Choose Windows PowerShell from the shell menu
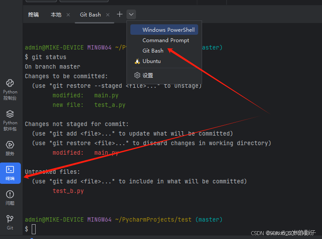 [164, 30]
